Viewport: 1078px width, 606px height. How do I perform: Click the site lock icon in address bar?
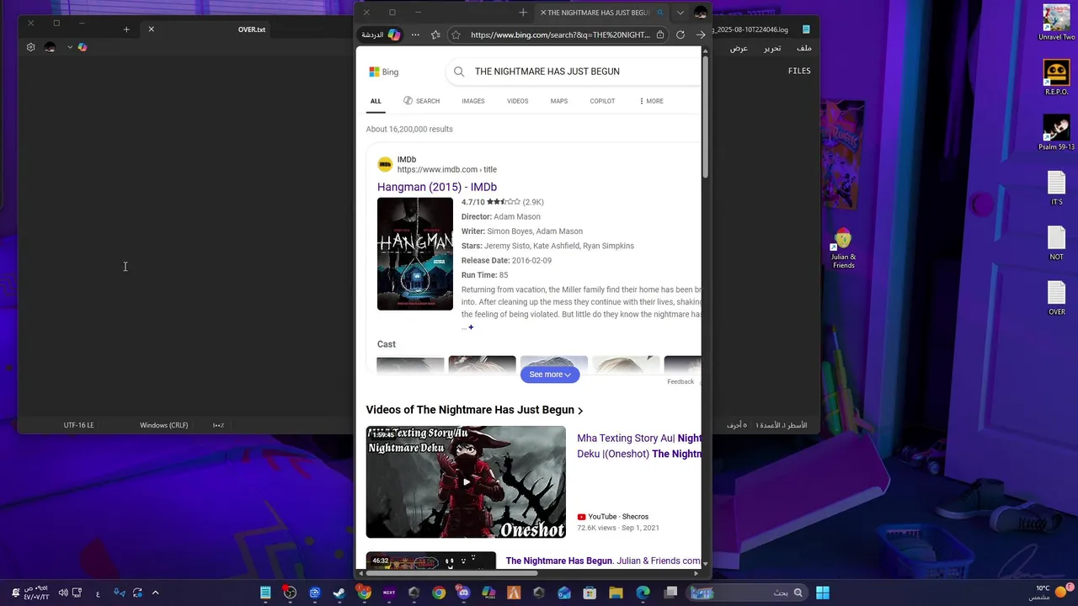point(660,35)
